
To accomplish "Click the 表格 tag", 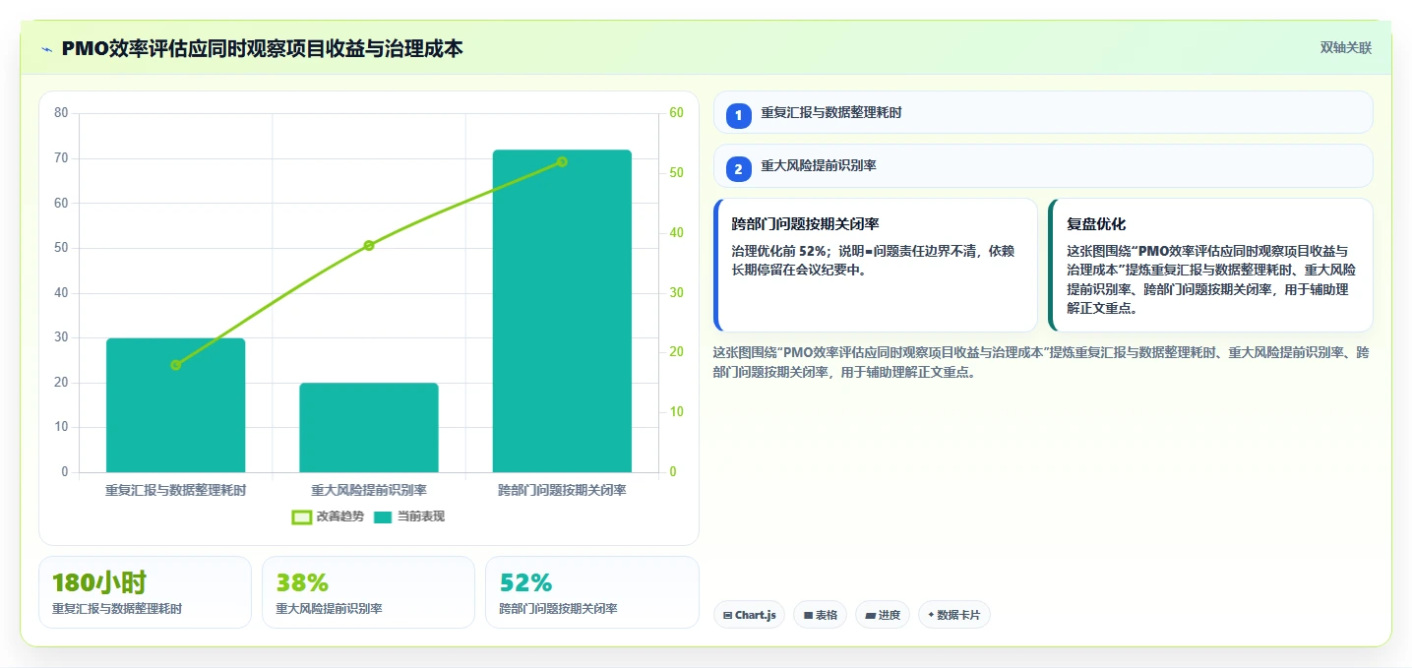I will coord(820,615).
